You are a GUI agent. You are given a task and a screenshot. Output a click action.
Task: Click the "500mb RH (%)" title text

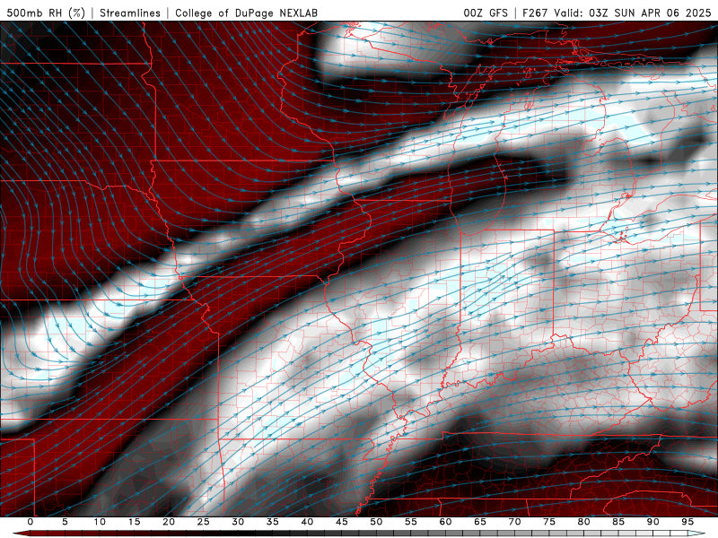pos(46,13)
